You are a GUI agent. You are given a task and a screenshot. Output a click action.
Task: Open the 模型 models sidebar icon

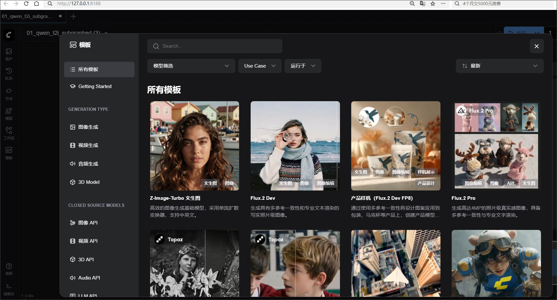click(x=9, y=113)
